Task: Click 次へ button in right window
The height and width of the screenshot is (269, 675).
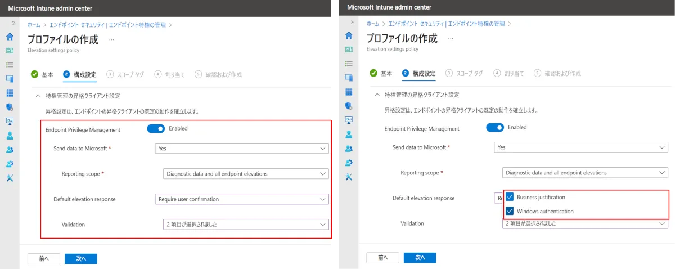Action: (420, 258)
